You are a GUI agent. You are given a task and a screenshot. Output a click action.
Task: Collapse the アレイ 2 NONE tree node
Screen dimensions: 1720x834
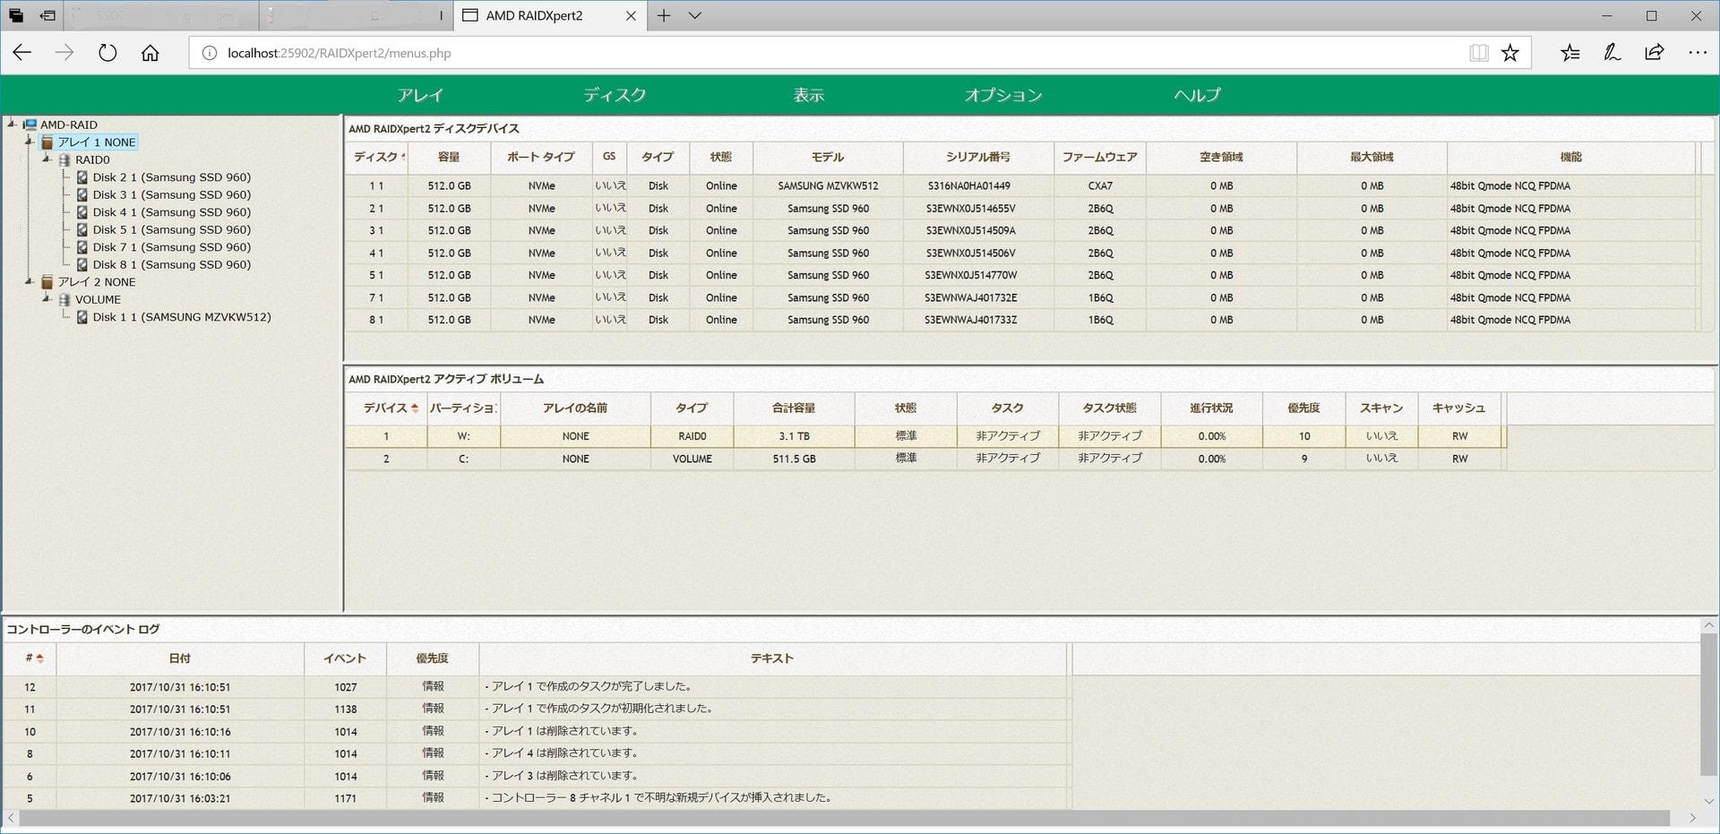29,281
